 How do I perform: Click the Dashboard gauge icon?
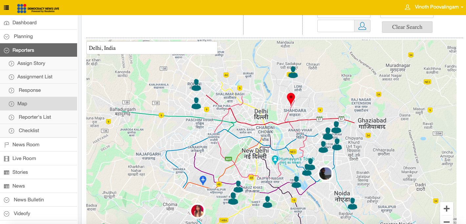point(7,23)
